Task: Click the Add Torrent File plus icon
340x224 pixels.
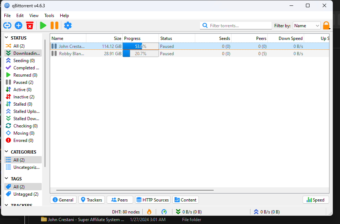Action: pyautogui.click(x=19, y=25)
